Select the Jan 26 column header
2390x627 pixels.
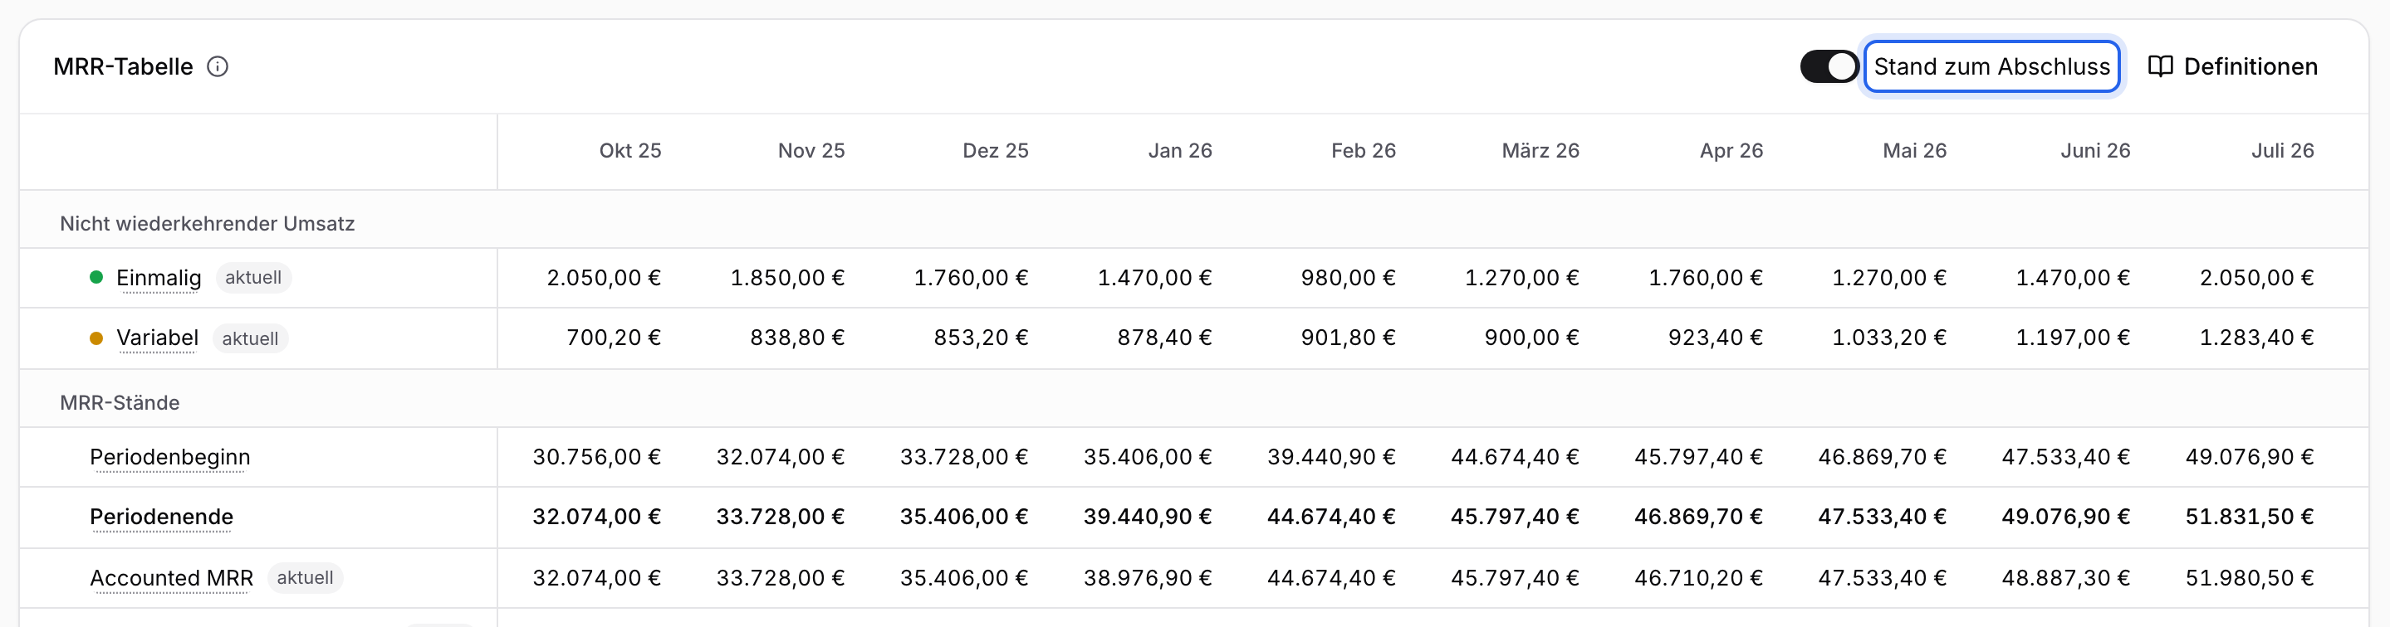tap(1180, 151)
